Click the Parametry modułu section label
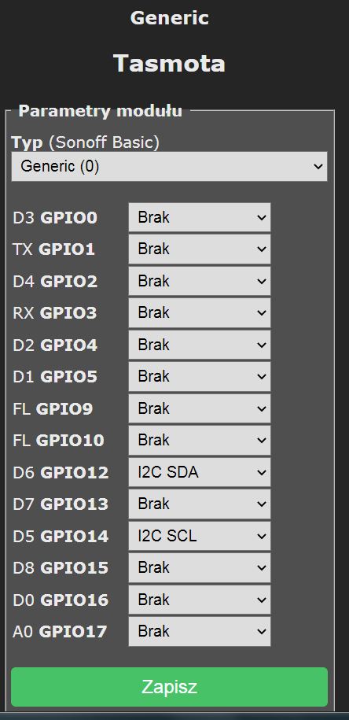The width and height of the screenshot is (349, 720). pos(100,111)
